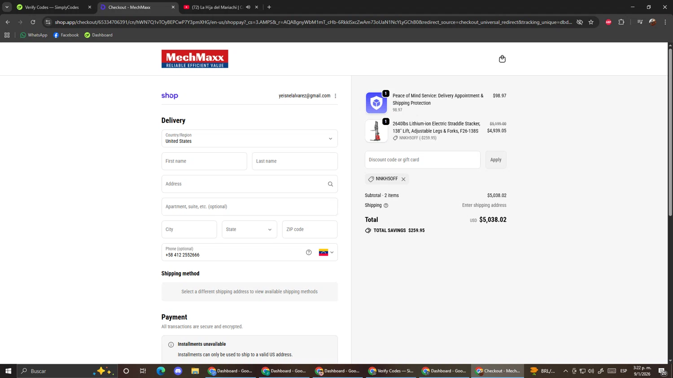
Task: Open account options menu beside email
Action: [335, 96]
